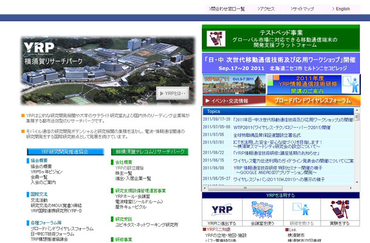
Task: Open the 実験をする label link
Action: (340, 224)
